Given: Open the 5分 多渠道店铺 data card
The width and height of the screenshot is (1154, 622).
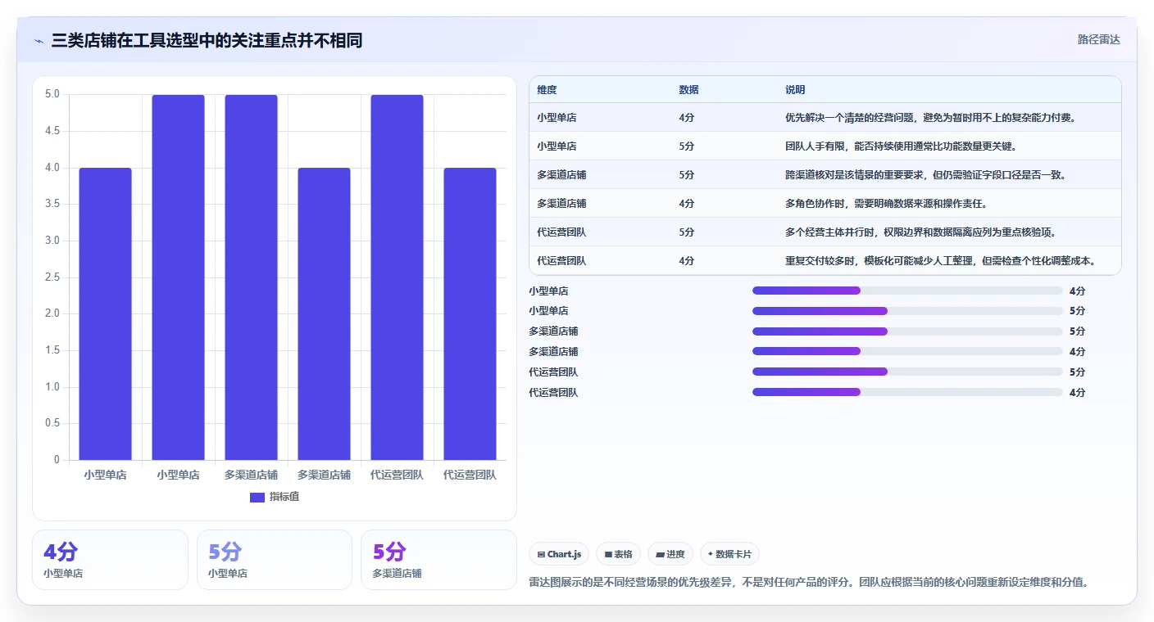Looking at the screenshot, I should [x=438, y=560].
